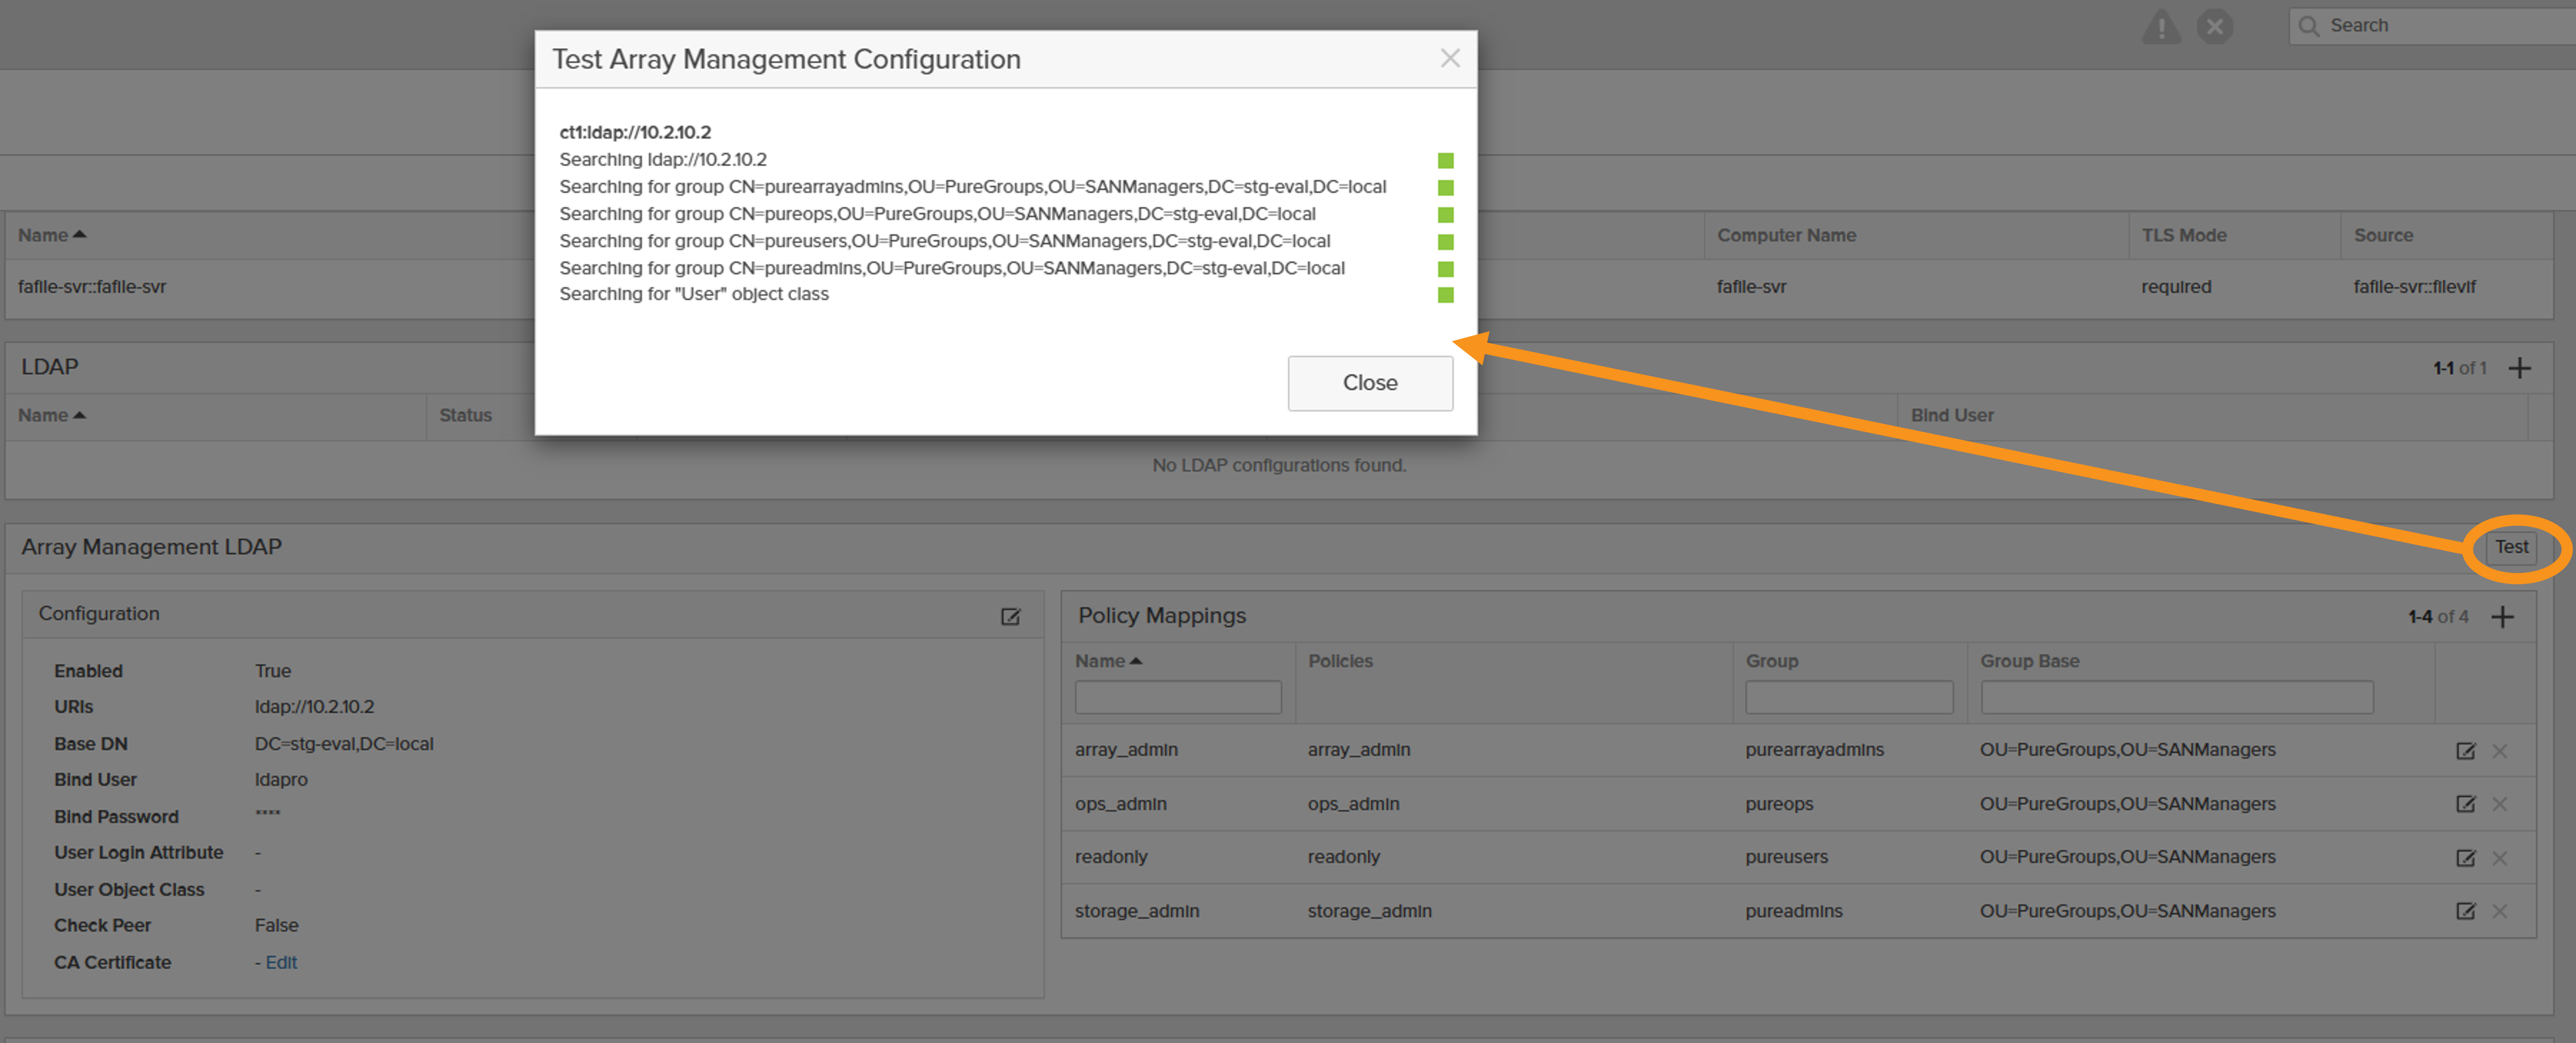
Task: Delete the array_admin policy mapping
Action: (2499, 751)
